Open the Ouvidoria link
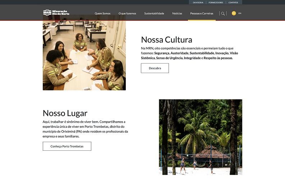Image resolution: width=285 pixels, height=186 pixels. 198,3
